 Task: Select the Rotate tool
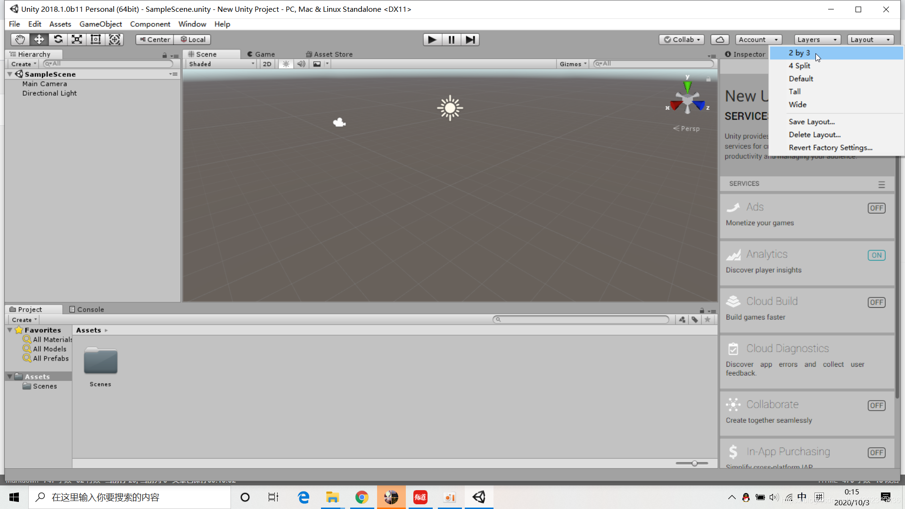[x=58, y=40]
